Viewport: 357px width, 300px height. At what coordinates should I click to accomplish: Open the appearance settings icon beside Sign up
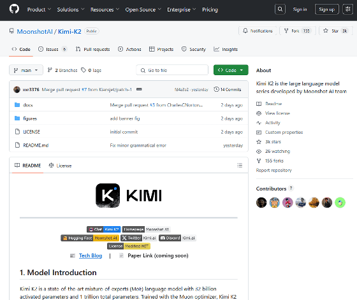point(347,10)
